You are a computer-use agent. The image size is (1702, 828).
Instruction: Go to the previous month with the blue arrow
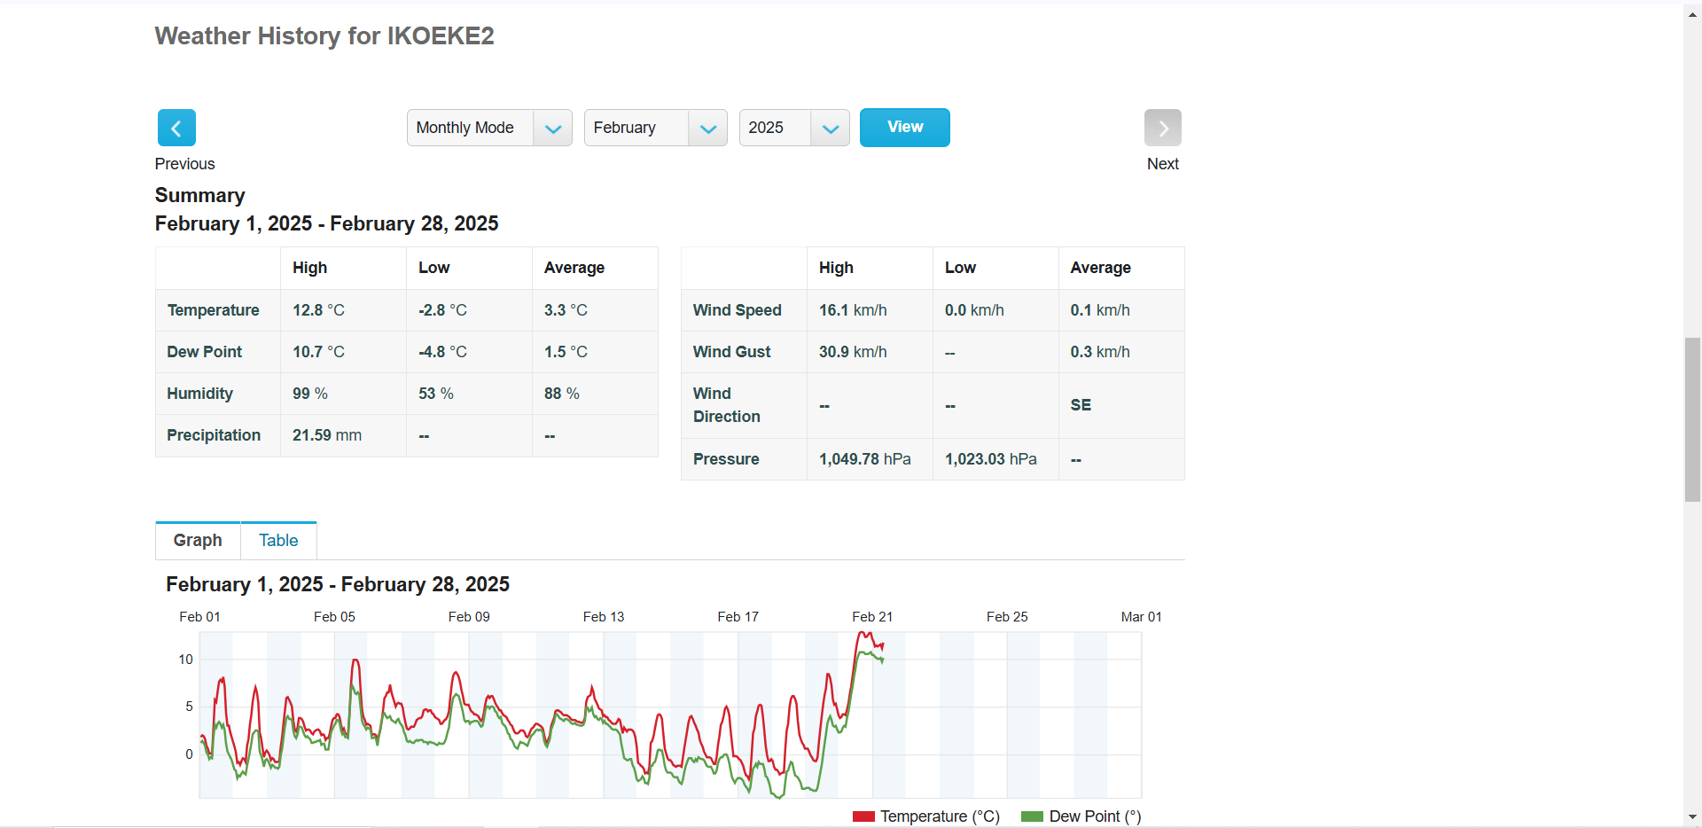(176, 128)
